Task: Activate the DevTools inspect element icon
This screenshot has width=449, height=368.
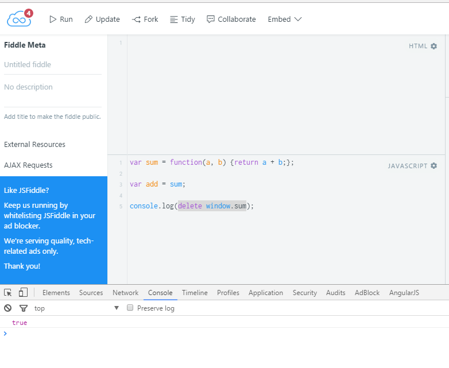Action: (7, 292)
